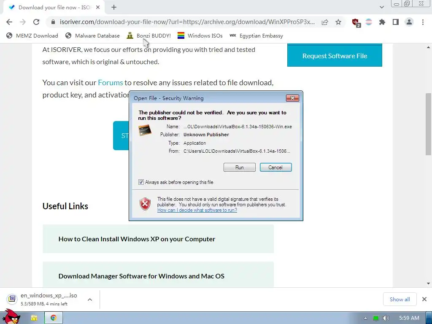This screenshot has width=432, height=324.
Task: Click the page vertical scrollbar thumb
Action: 429,124
